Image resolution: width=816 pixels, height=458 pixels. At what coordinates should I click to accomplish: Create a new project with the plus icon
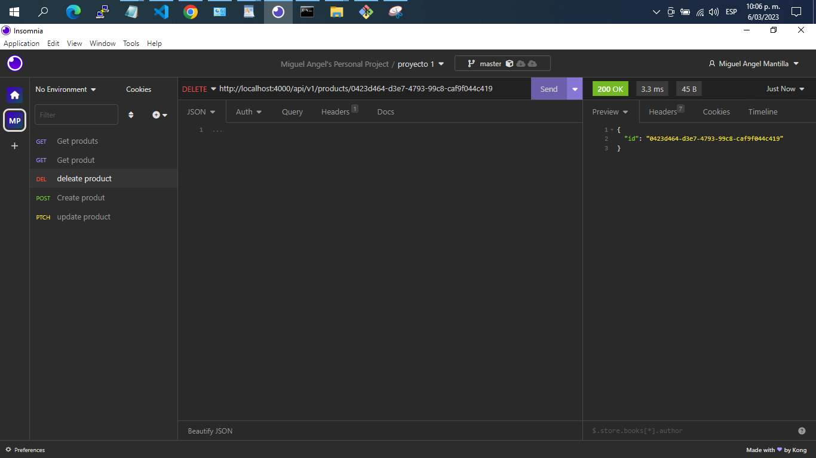tap(14, 146)
